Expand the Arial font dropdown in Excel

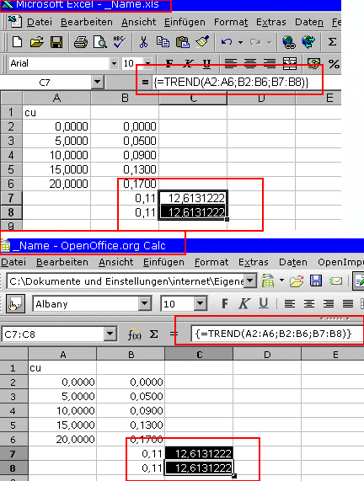point(115,63)
